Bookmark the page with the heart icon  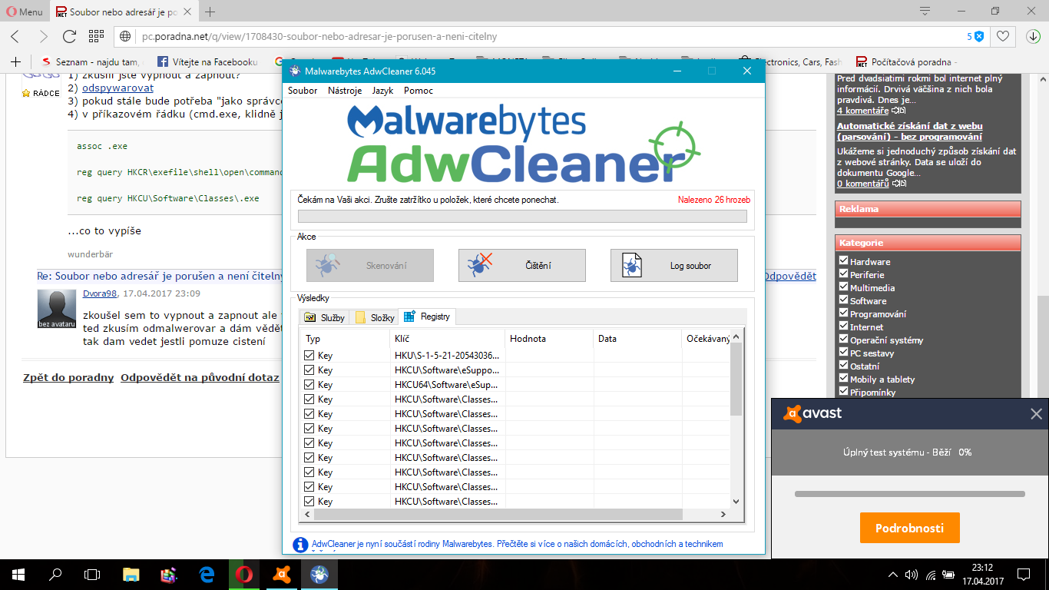tap(1002, 36)
